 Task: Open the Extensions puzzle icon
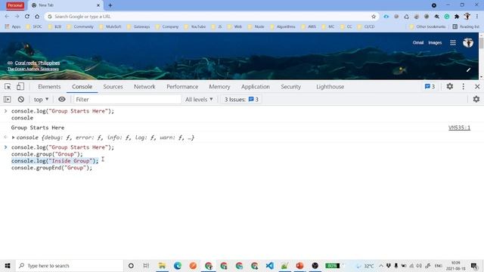(457, 17)
